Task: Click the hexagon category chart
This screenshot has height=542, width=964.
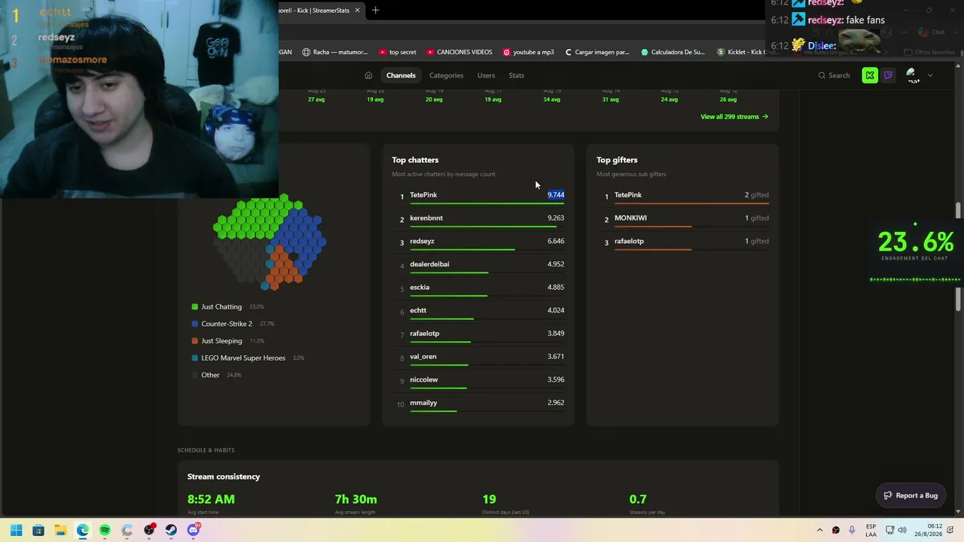Action: pyautogui.click(x=270, y=242)
